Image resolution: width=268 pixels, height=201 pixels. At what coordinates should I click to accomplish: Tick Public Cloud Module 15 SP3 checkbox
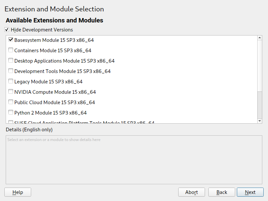tap(11, 102)
